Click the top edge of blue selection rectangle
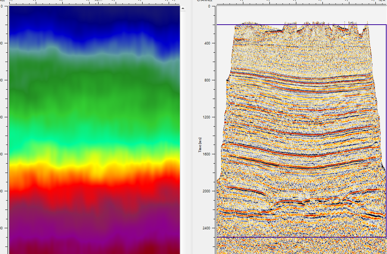The image size is (387, 254). pos(299,25)
